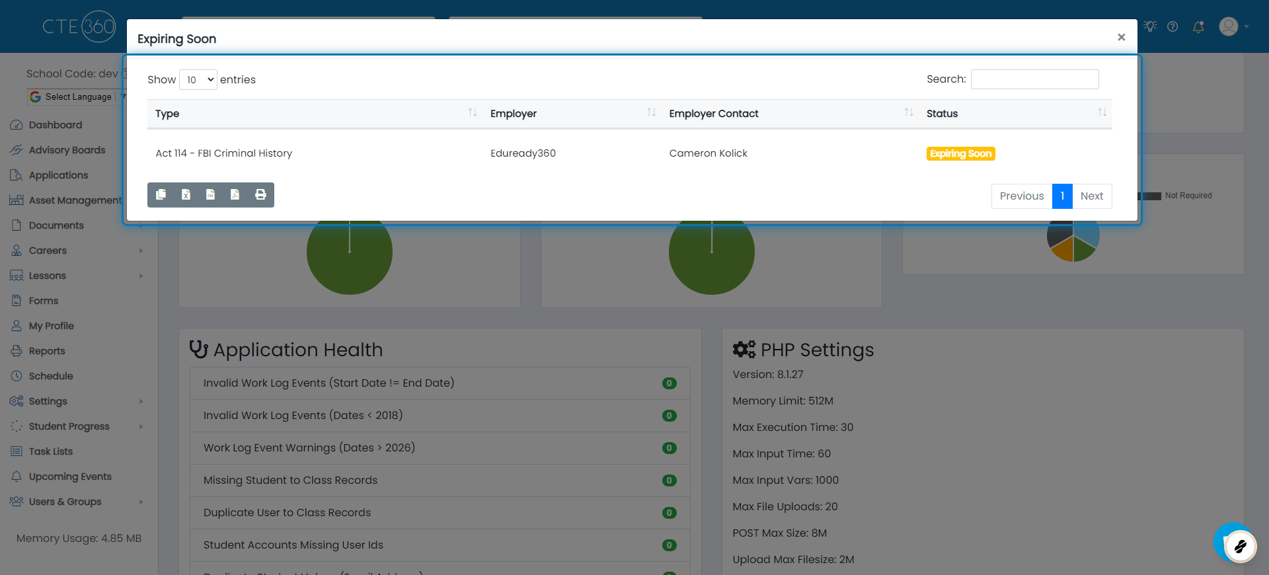This screenshot has height=575, width=1269.
Task: Click the Settings gears icon
Action: 17,401
